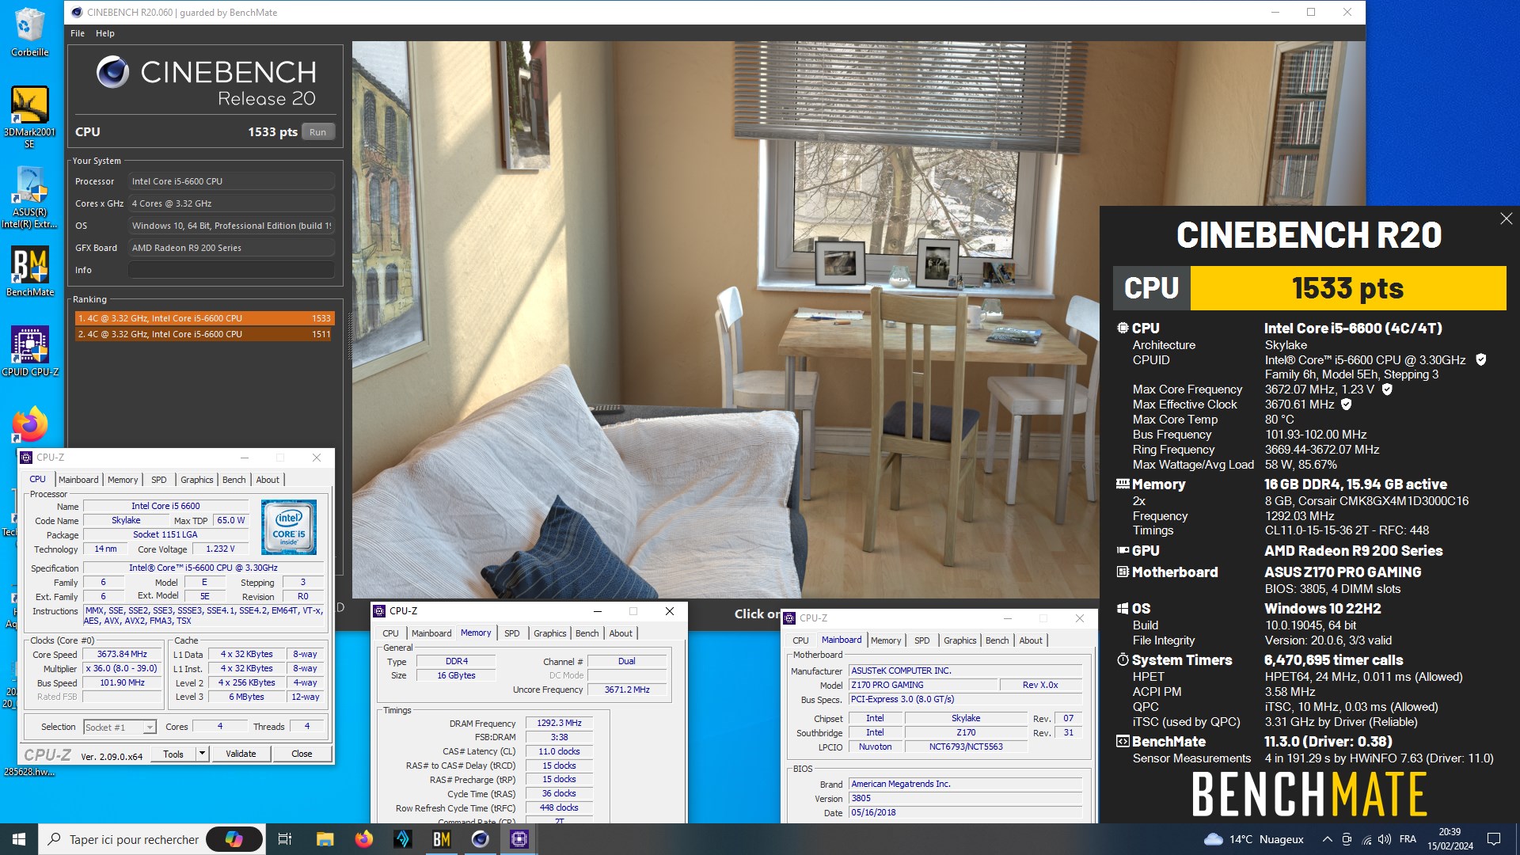Viewport: 1520px width, 855px height.
Task: Launch the BenchMate desktop shortcut
Action: point(29,272)
